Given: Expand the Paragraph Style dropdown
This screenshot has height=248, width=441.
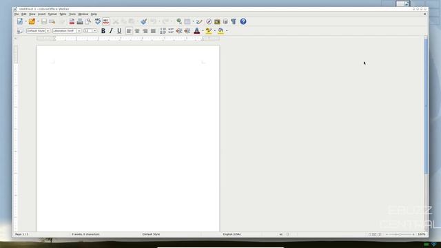Looking at the screenshot, I should coord(48,31).
